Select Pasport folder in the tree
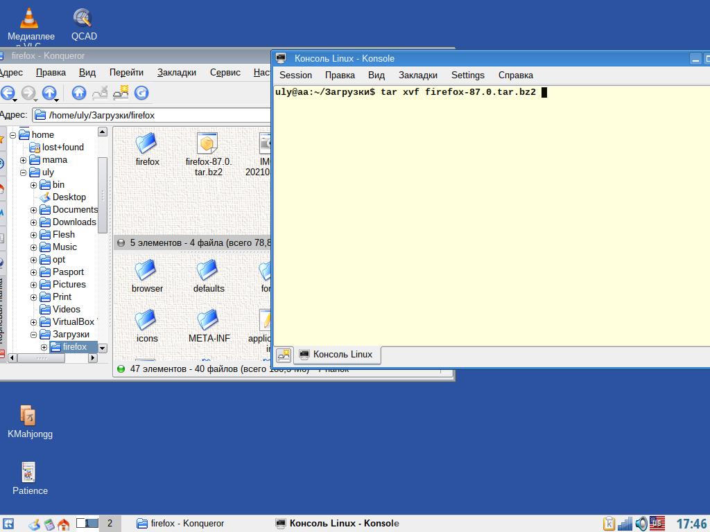The height and width of the screenshot is (532, 710). pos(68,272)
